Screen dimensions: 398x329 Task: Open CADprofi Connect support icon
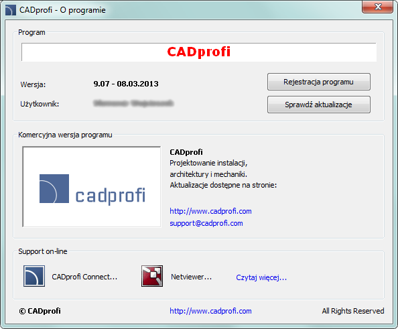(x=34, y=276)
